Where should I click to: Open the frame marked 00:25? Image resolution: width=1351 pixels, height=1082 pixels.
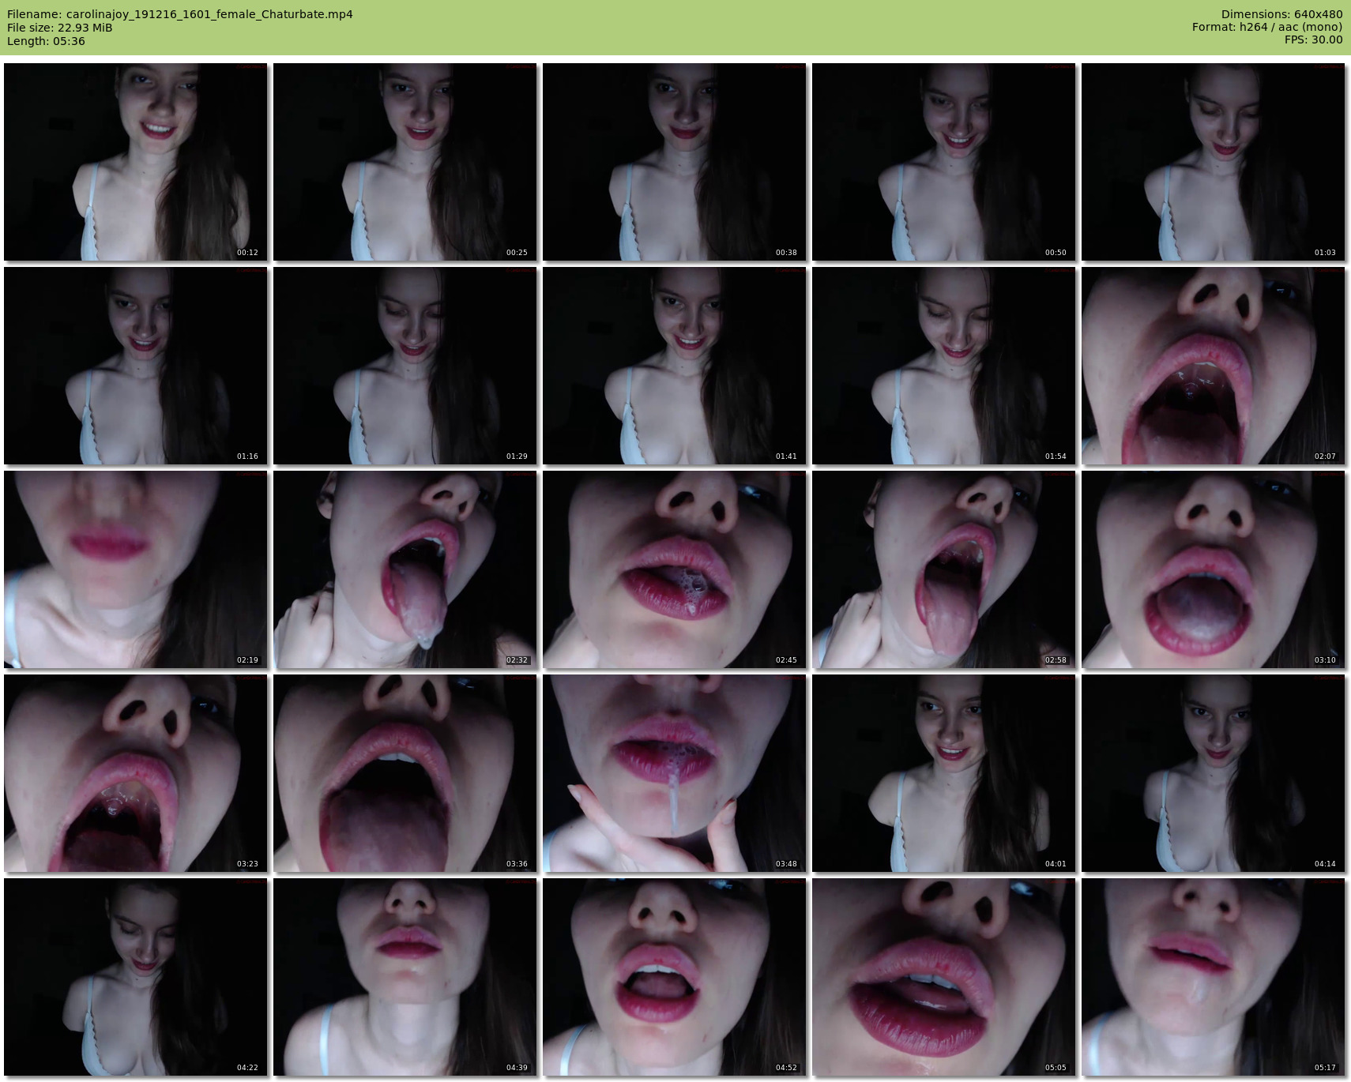[x=405, y=162]
